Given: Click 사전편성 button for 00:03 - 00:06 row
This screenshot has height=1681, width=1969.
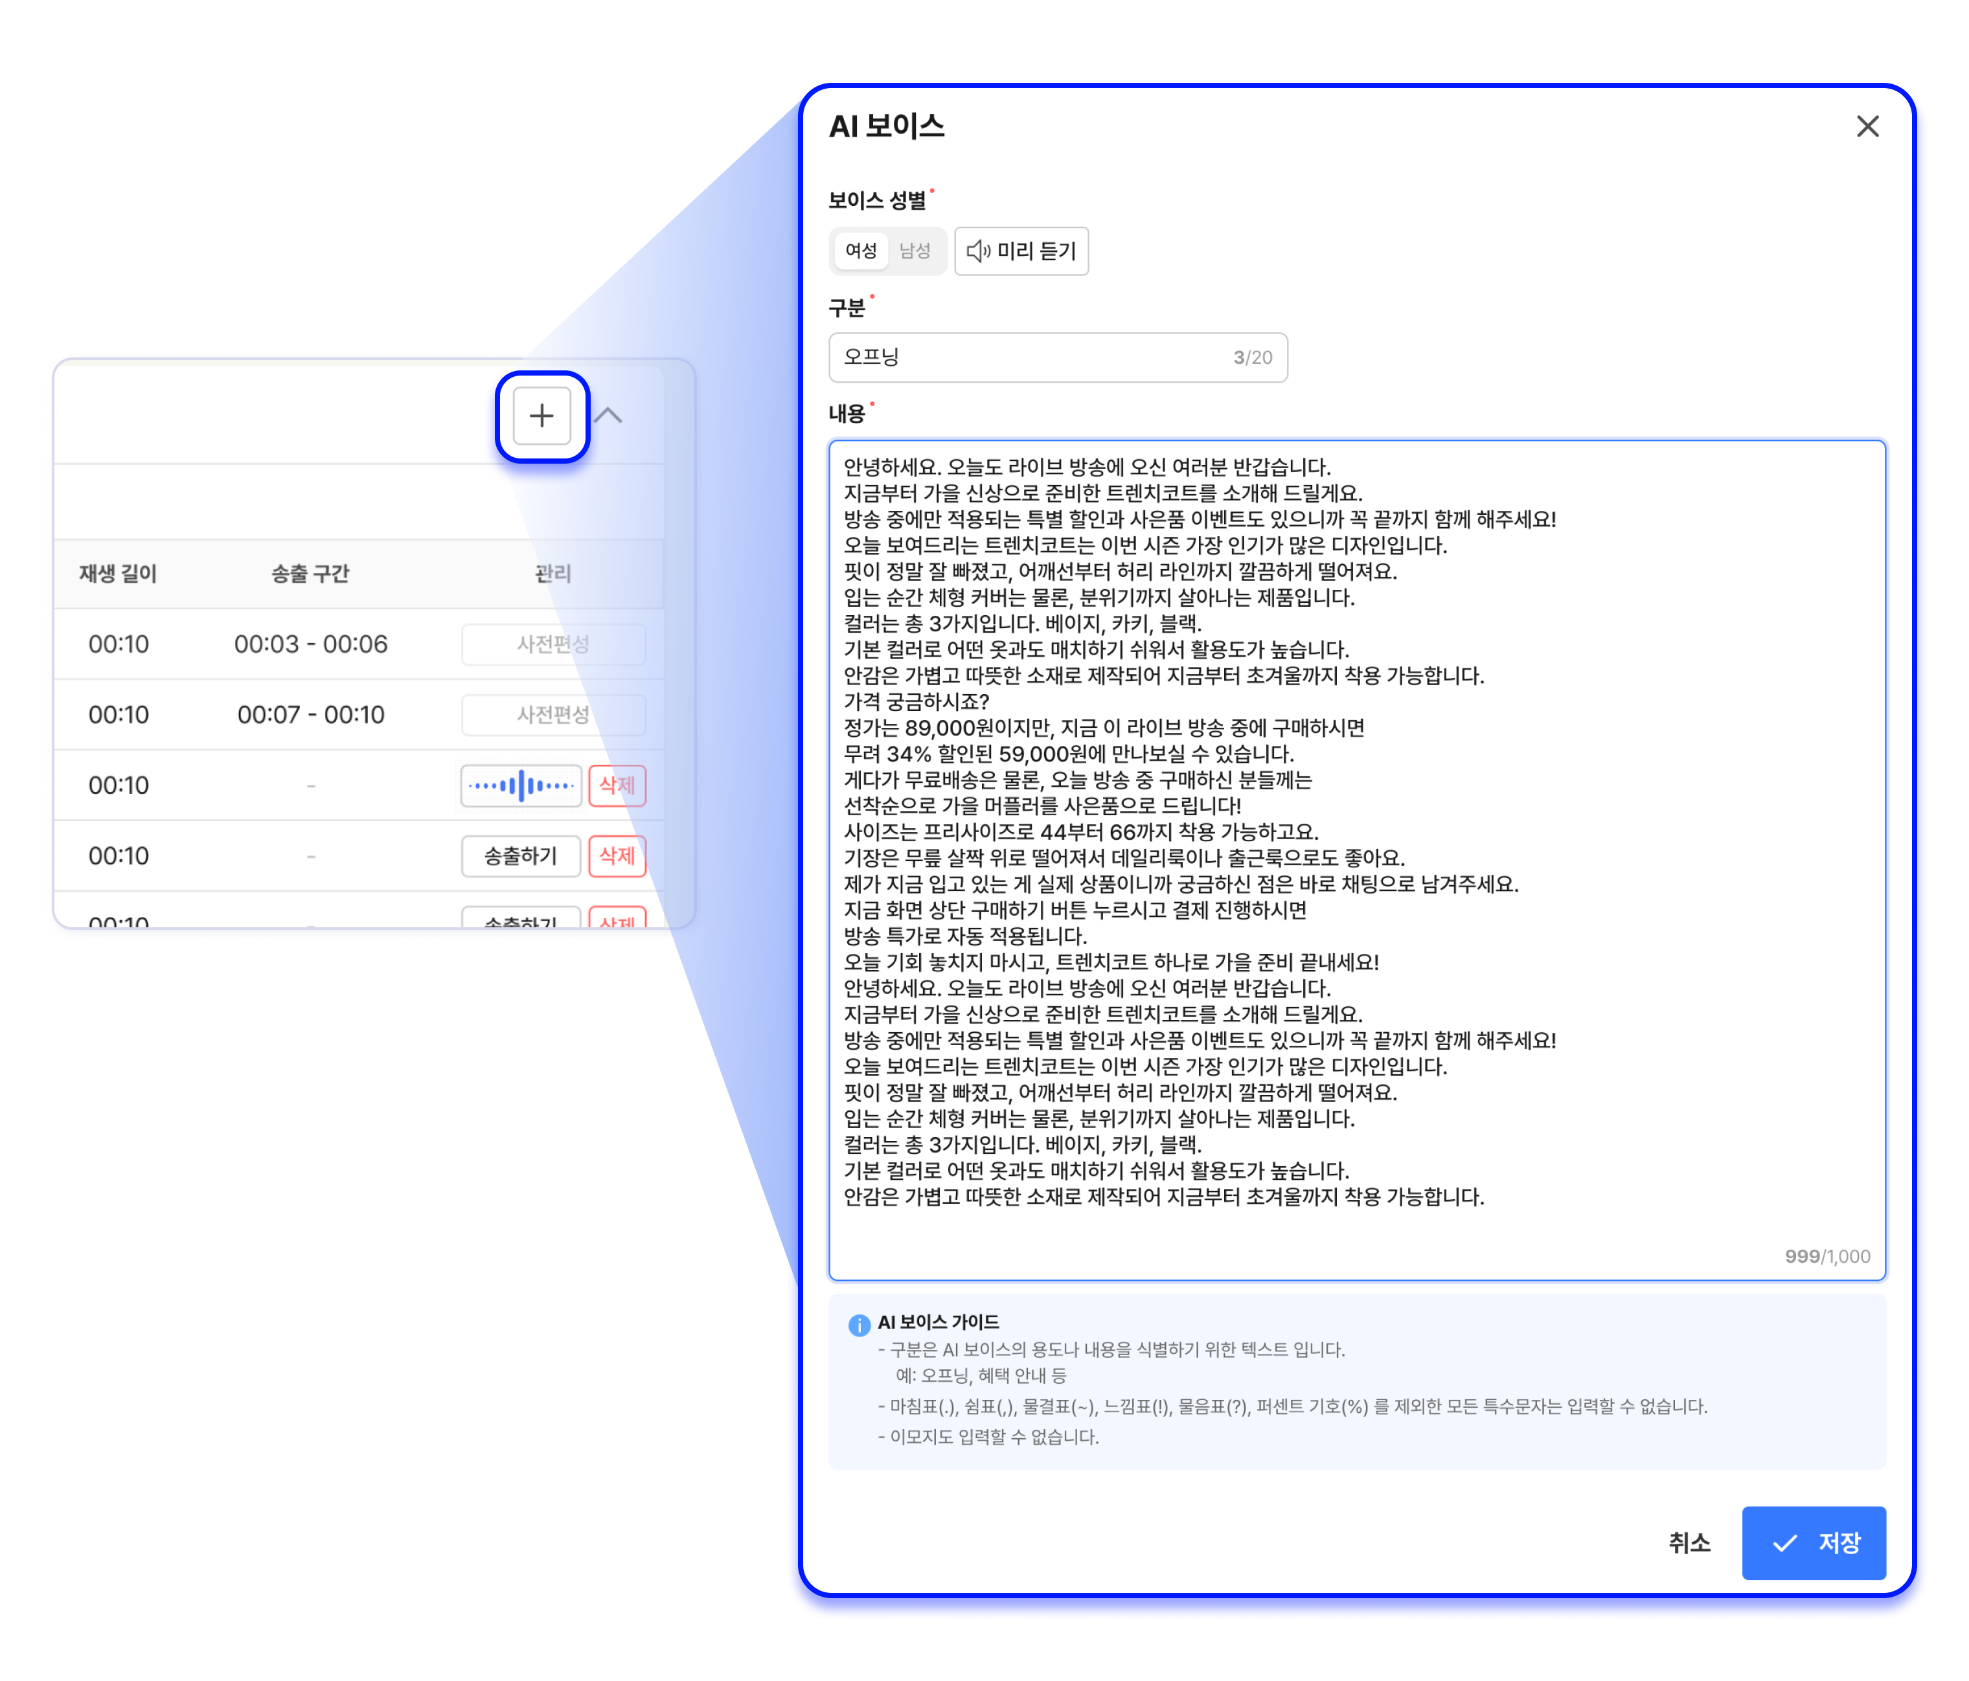Looking at the screenshot, I should pos(553,644).
